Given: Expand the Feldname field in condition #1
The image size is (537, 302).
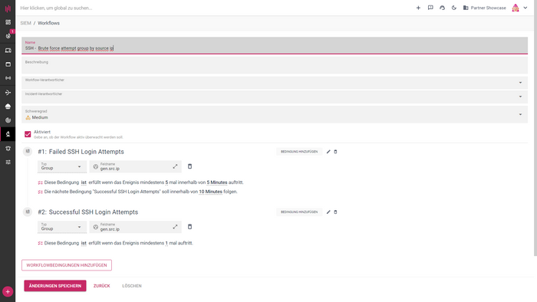Looking at the screenshot, I should [175, 166].
